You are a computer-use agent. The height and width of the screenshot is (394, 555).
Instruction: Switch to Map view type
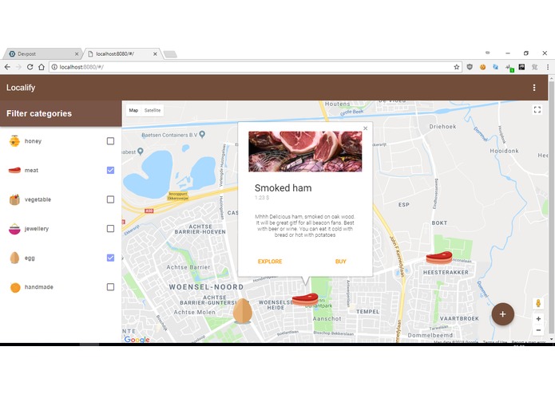[x=133, y=110]
